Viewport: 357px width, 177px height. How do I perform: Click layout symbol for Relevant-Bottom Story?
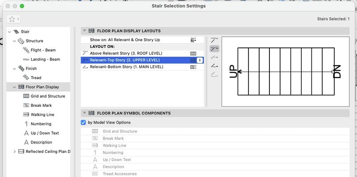pyautogui.click(x=193, y=67)
